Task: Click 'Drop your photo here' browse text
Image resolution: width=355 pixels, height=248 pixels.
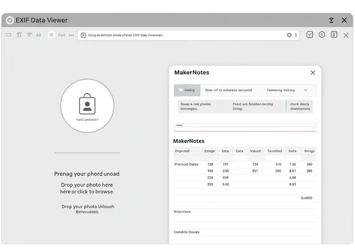Action: 87,188
